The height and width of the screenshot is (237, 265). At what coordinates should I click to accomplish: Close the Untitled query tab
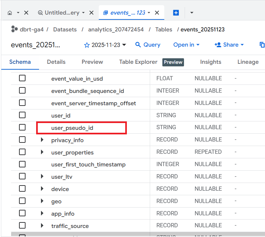tap(91, 13)
